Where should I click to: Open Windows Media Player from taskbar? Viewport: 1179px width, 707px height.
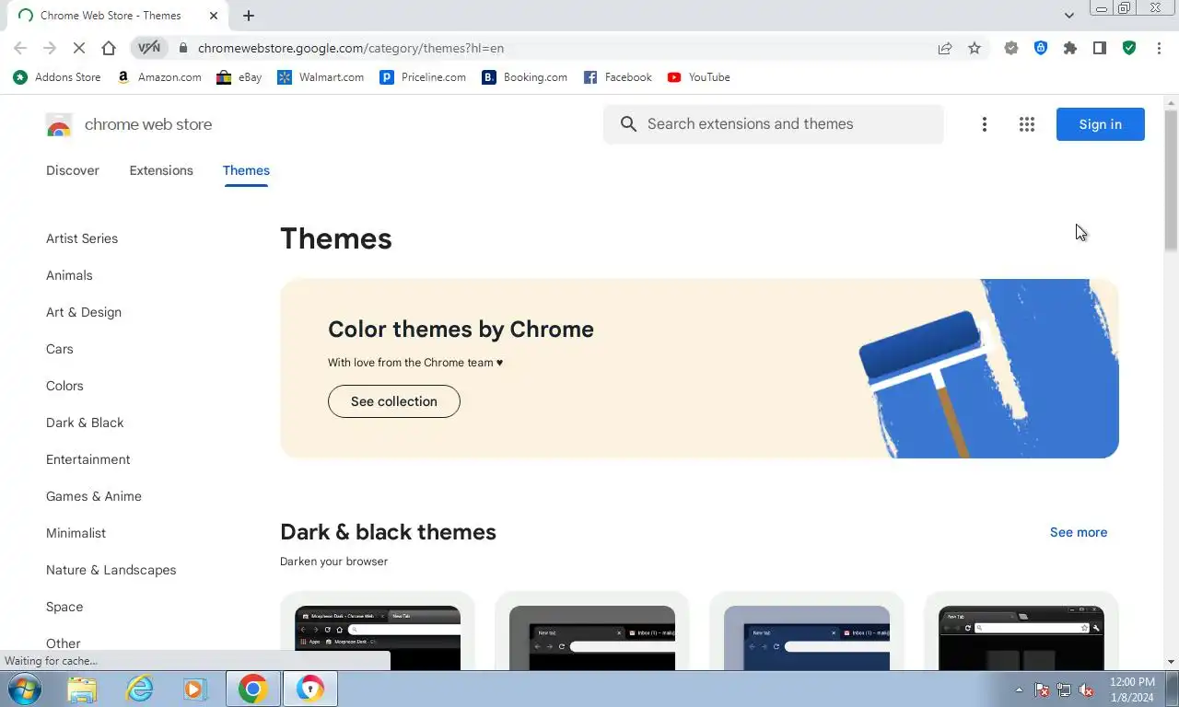(x=194, y=689)
